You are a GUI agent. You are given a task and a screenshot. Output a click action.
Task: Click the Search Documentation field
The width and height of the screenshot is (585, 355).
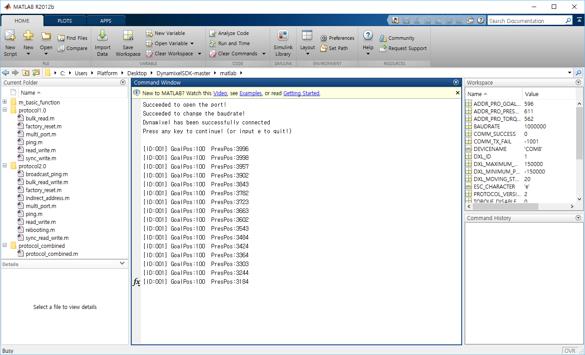526,21
